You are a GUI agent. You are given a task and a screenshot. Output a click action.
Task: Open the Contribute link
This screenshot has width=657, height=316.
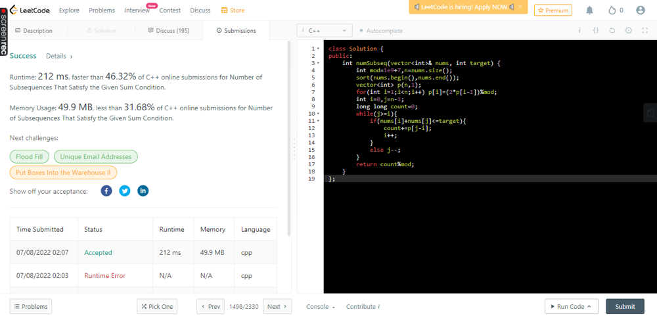(363, 307)
